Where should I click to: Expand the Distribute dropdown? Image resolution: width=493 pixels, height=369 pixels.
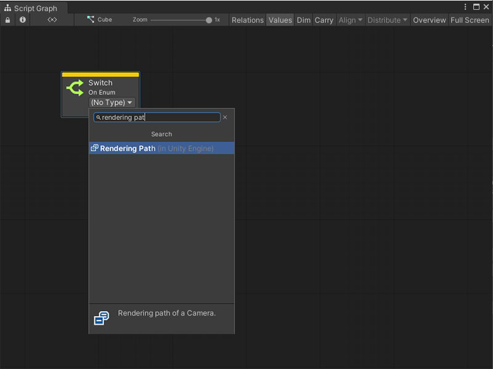click(386, 20)
